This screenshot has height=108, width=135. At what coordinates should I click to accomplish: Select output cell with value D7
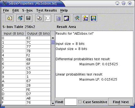(38, 94)
